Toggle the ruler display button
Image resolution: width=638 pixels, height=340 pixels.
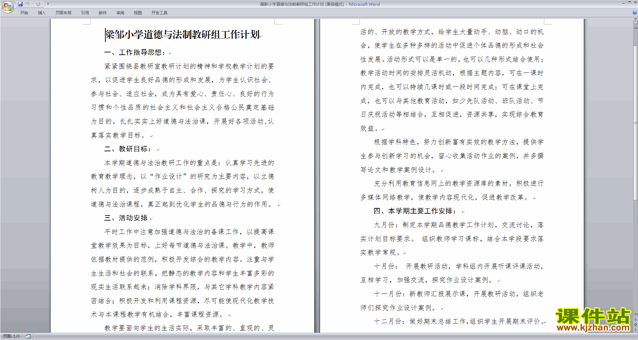pos(636,23)
